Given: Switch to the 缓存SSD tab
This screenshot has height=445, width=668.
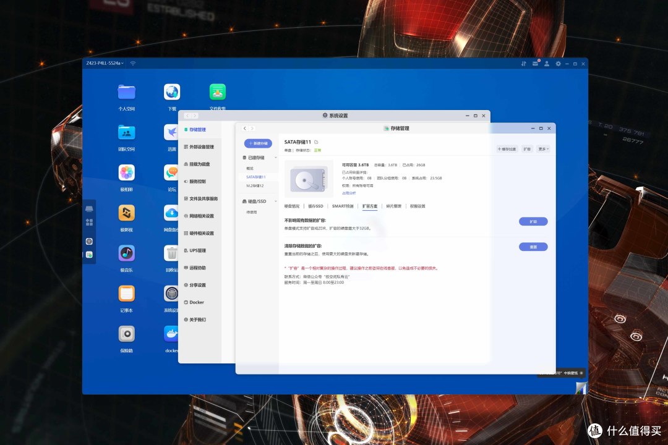Looking at the screenshot, I should (315, 206).
